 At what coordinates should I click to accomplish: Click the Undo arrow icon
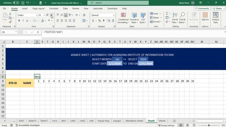point(28,3)
